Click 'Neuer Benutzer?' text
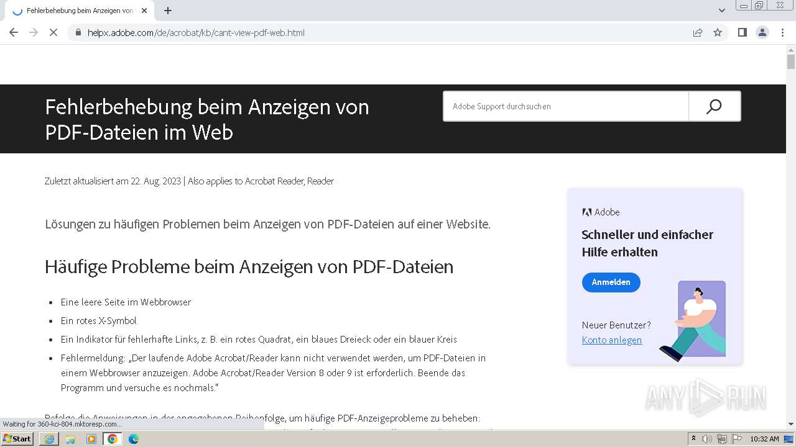The image size is (796, 447). point(616,325)
